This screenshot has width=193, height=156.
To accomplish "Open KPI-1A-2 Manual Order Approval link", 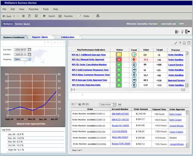I will tap(88, 59).
